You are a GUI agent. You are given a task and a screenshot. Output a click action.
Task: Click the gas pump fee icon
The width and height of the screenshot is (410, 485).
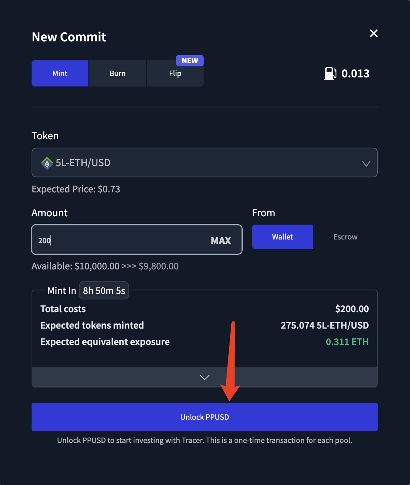[x=330, y=73]
